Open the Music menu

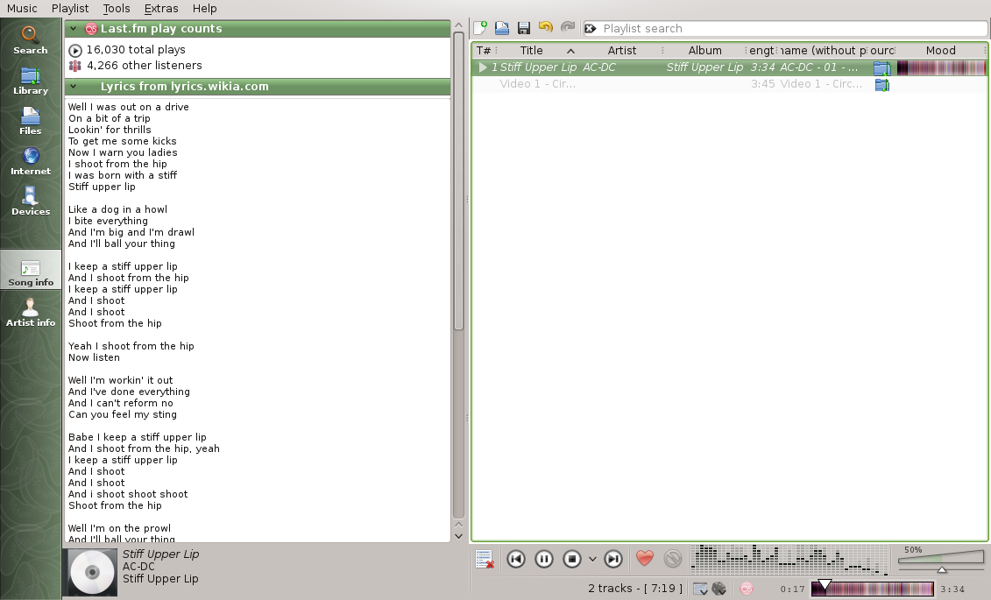coord(22,8)
